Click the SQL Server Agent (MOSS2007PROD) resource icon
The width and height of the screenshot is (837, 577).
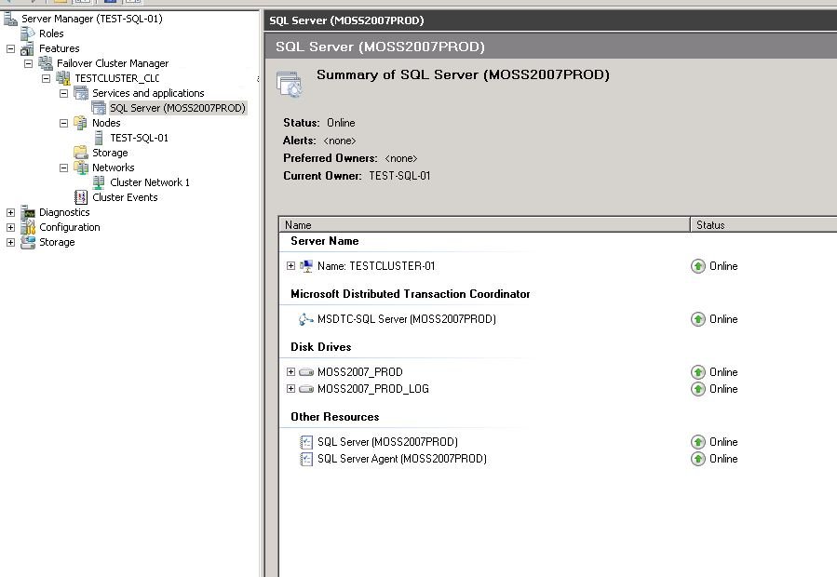point(306,459)
